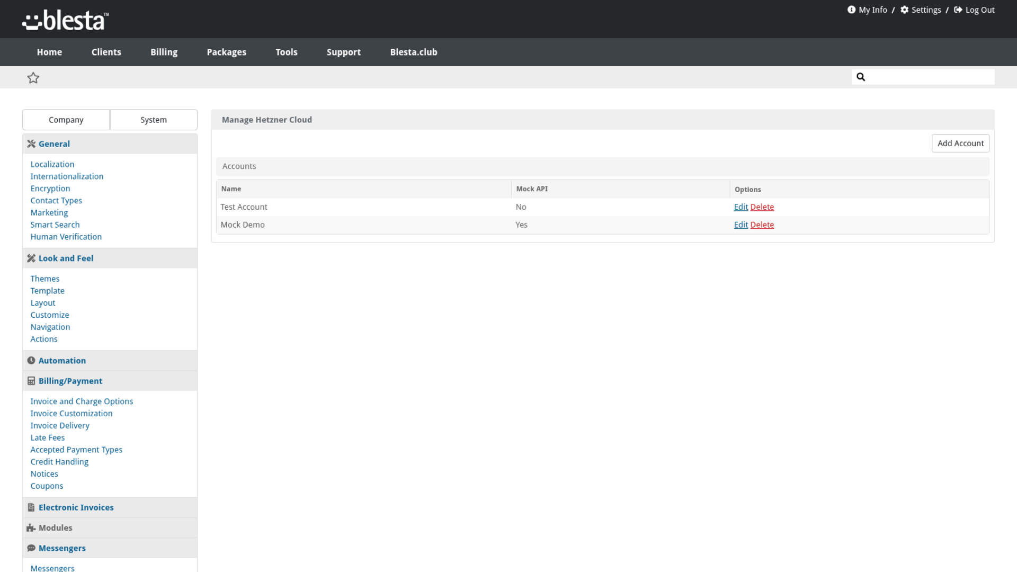
Task: Open Customize settings
Action: [x=49, y=315]
